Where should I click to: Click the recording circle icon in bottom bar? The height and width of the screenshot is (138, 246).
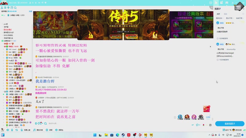click(x=47, y=130)
